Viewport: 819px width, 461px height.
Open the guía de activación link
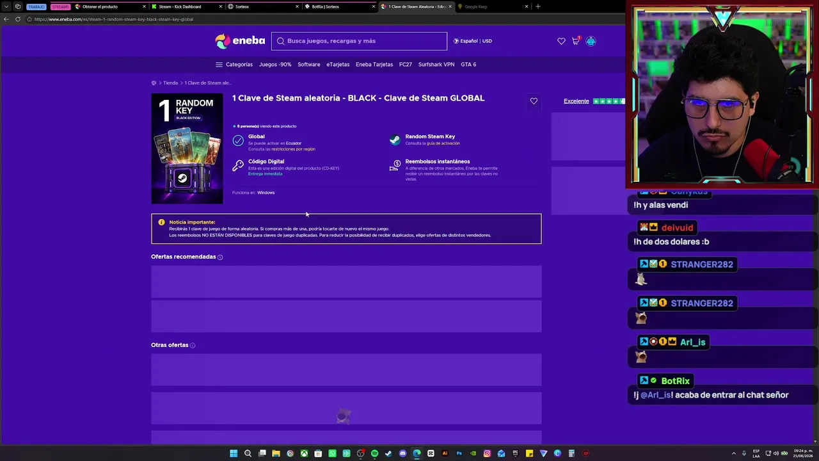tap(443, 143)
